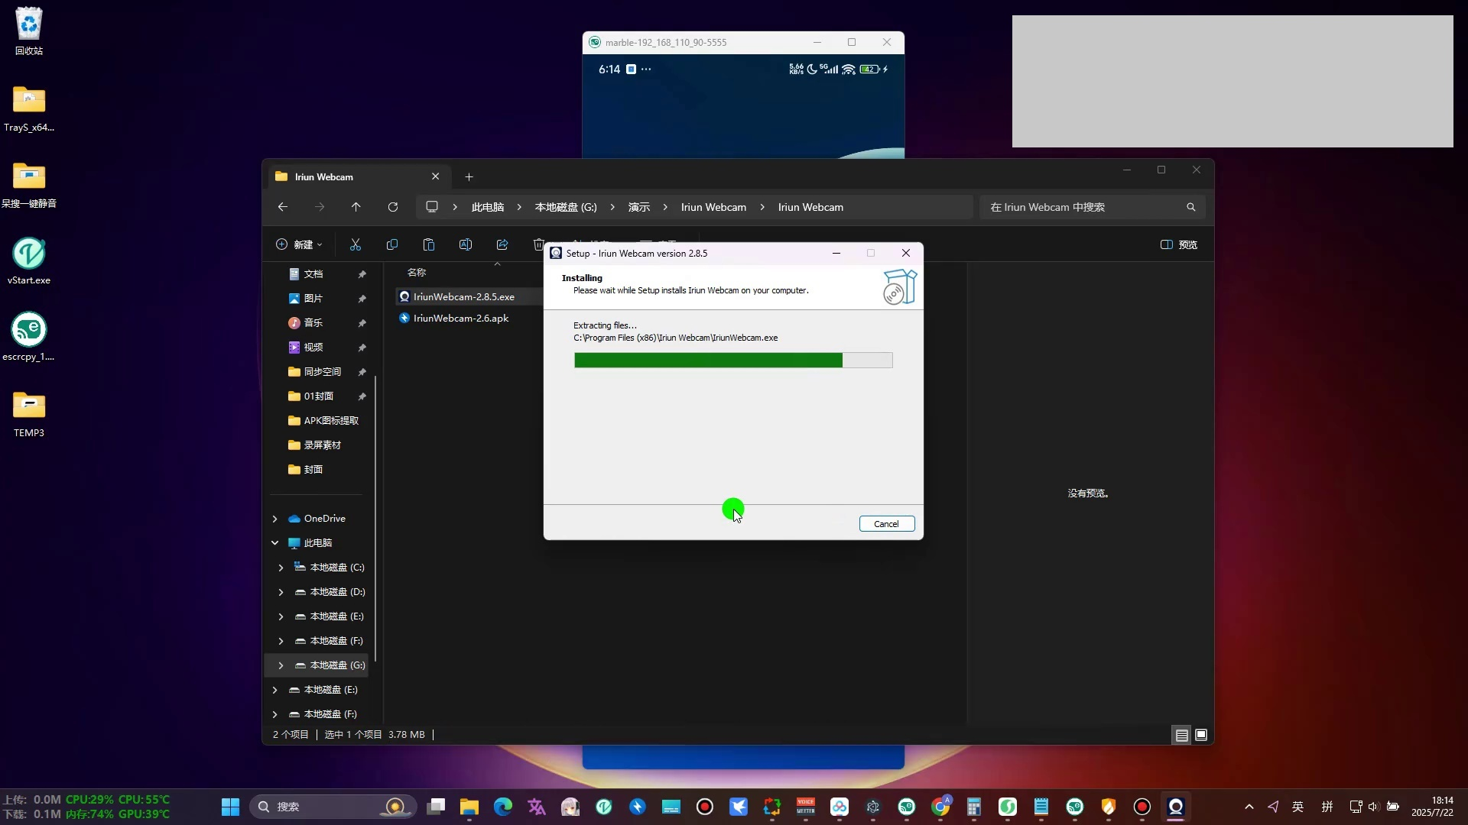1468x825 pixels.
Task: Click the Rename icon in toolbar
Action: (466, 244)
